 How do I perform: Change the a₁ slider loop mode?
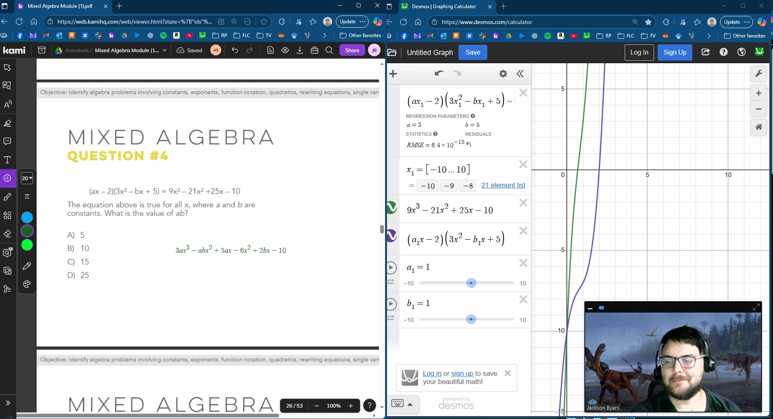(x=391, y=282)
